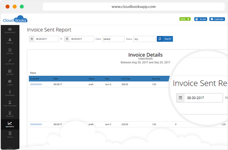Select Reports in the sidebar

pyautogui.click(x=10, y=124)
